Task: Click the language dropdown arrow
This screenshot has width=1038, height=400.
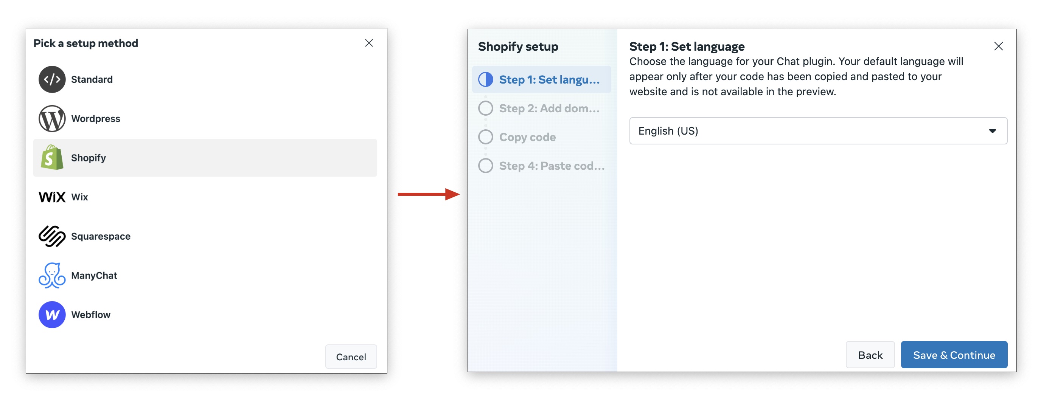Action: pyautogui.click(x=992, y=131)
